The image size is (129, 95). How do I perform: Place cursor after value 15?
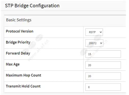(x=91, y=54)
